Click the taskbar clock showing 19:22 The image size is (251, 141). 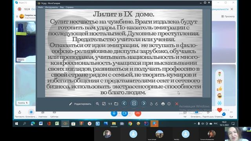pyautogui.click(x=224, y=124)
